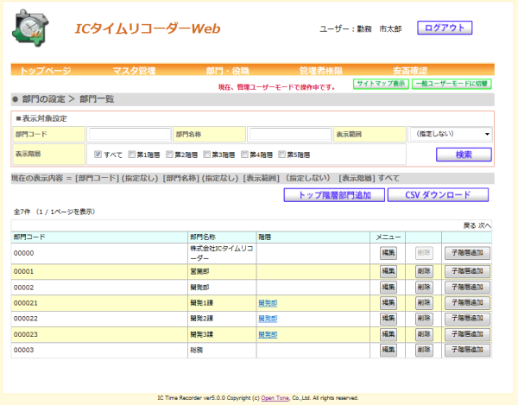
Task: Click 編集 for row 00000
Action: [388, 253]
